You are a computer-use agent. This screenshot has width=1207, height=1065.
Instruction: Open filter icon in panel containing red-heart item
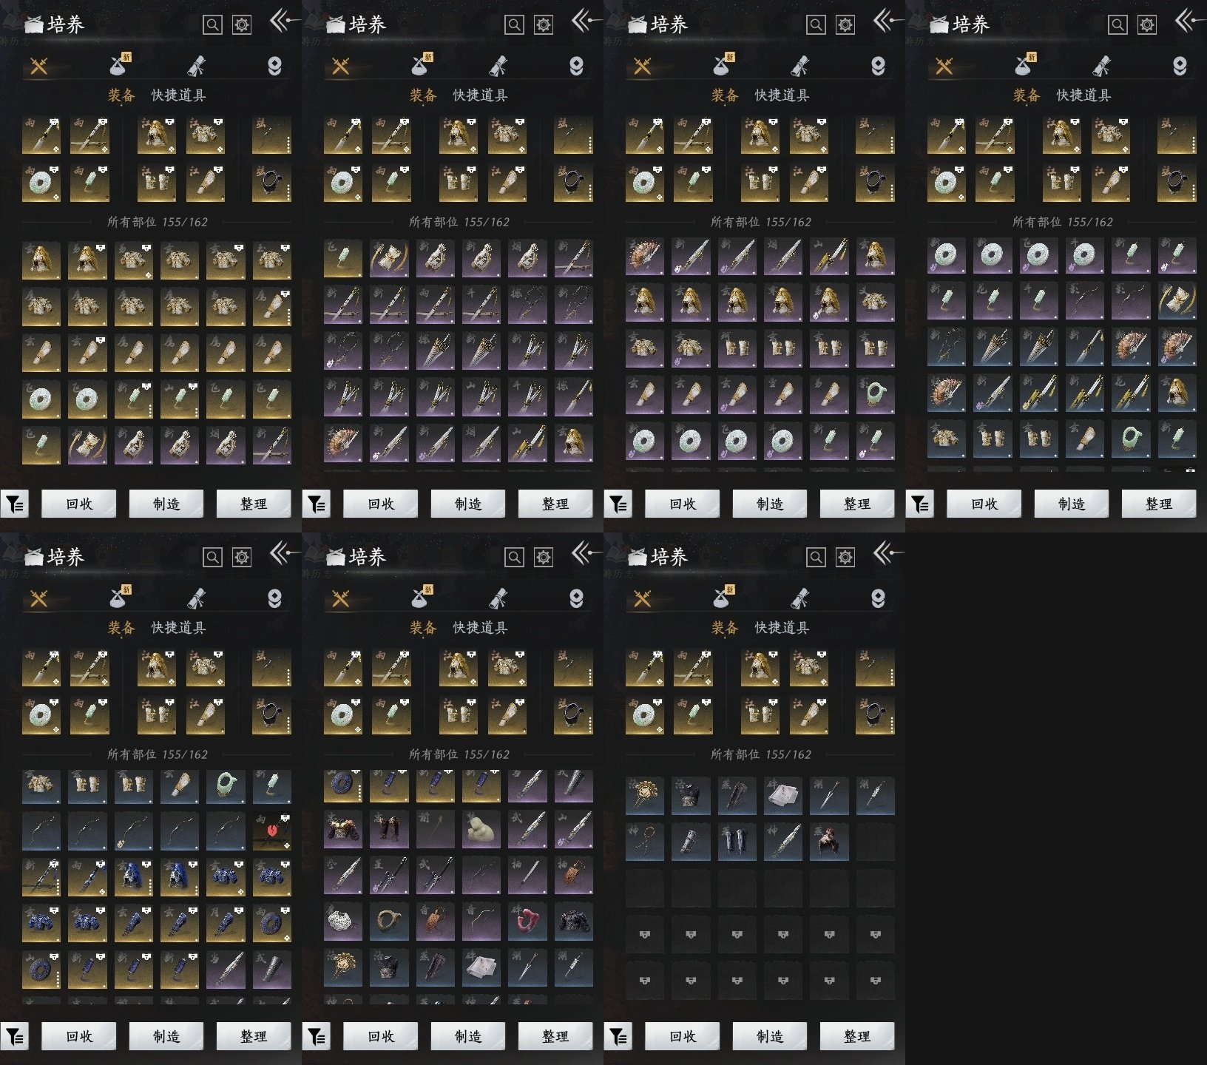[15, 1036]
